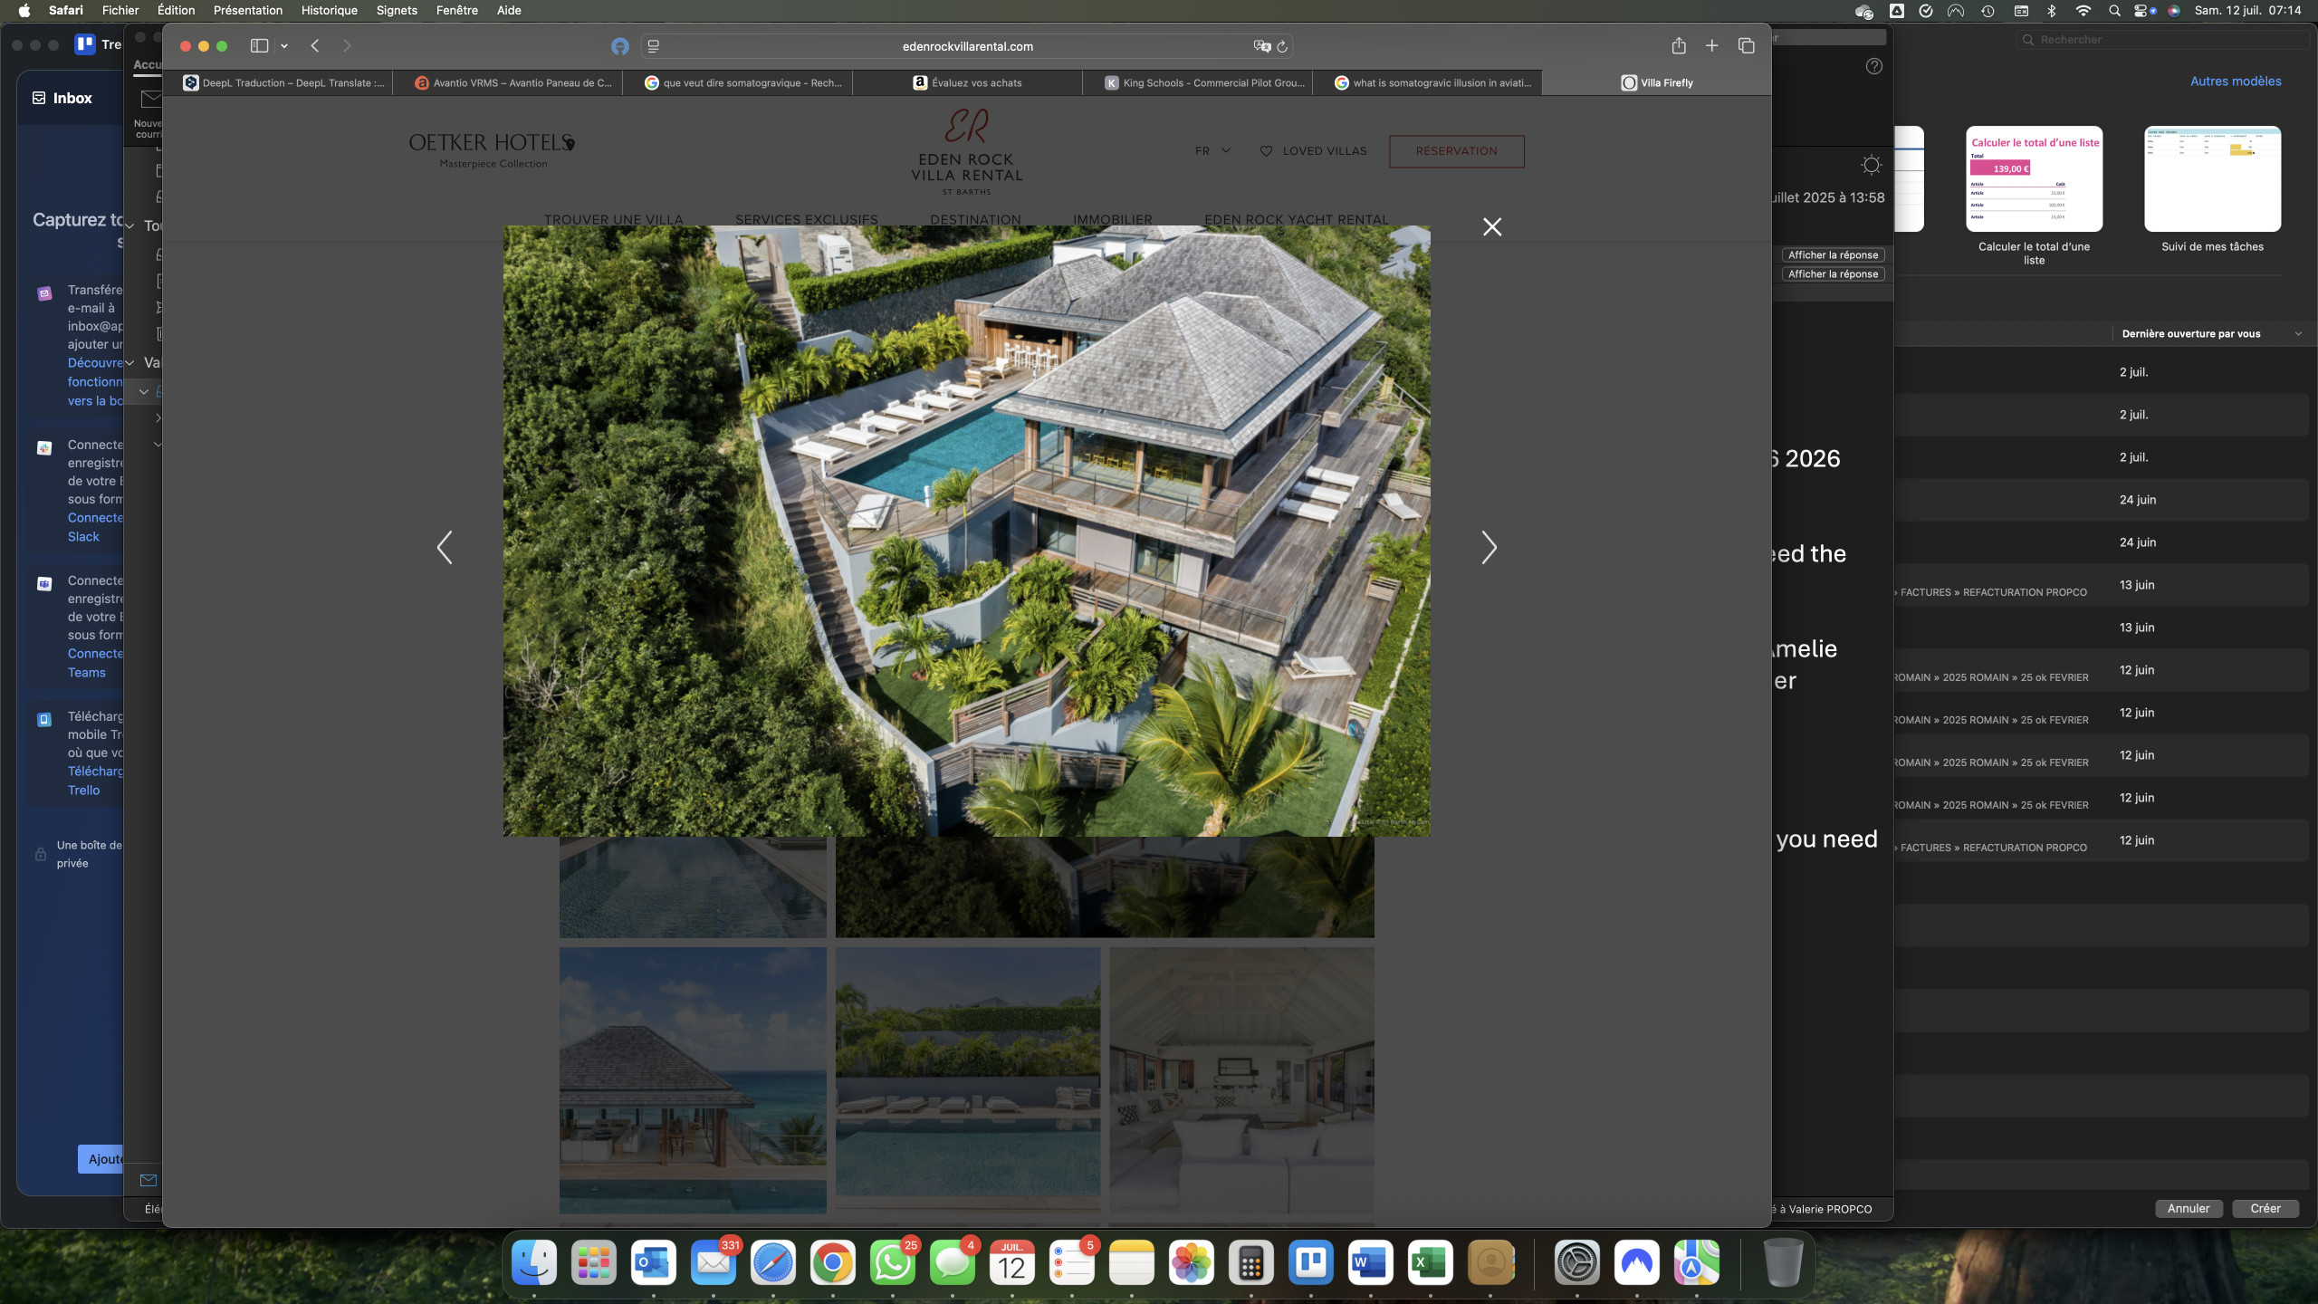
Task: Click the password manager extension icon
Action: click(620, 46)
